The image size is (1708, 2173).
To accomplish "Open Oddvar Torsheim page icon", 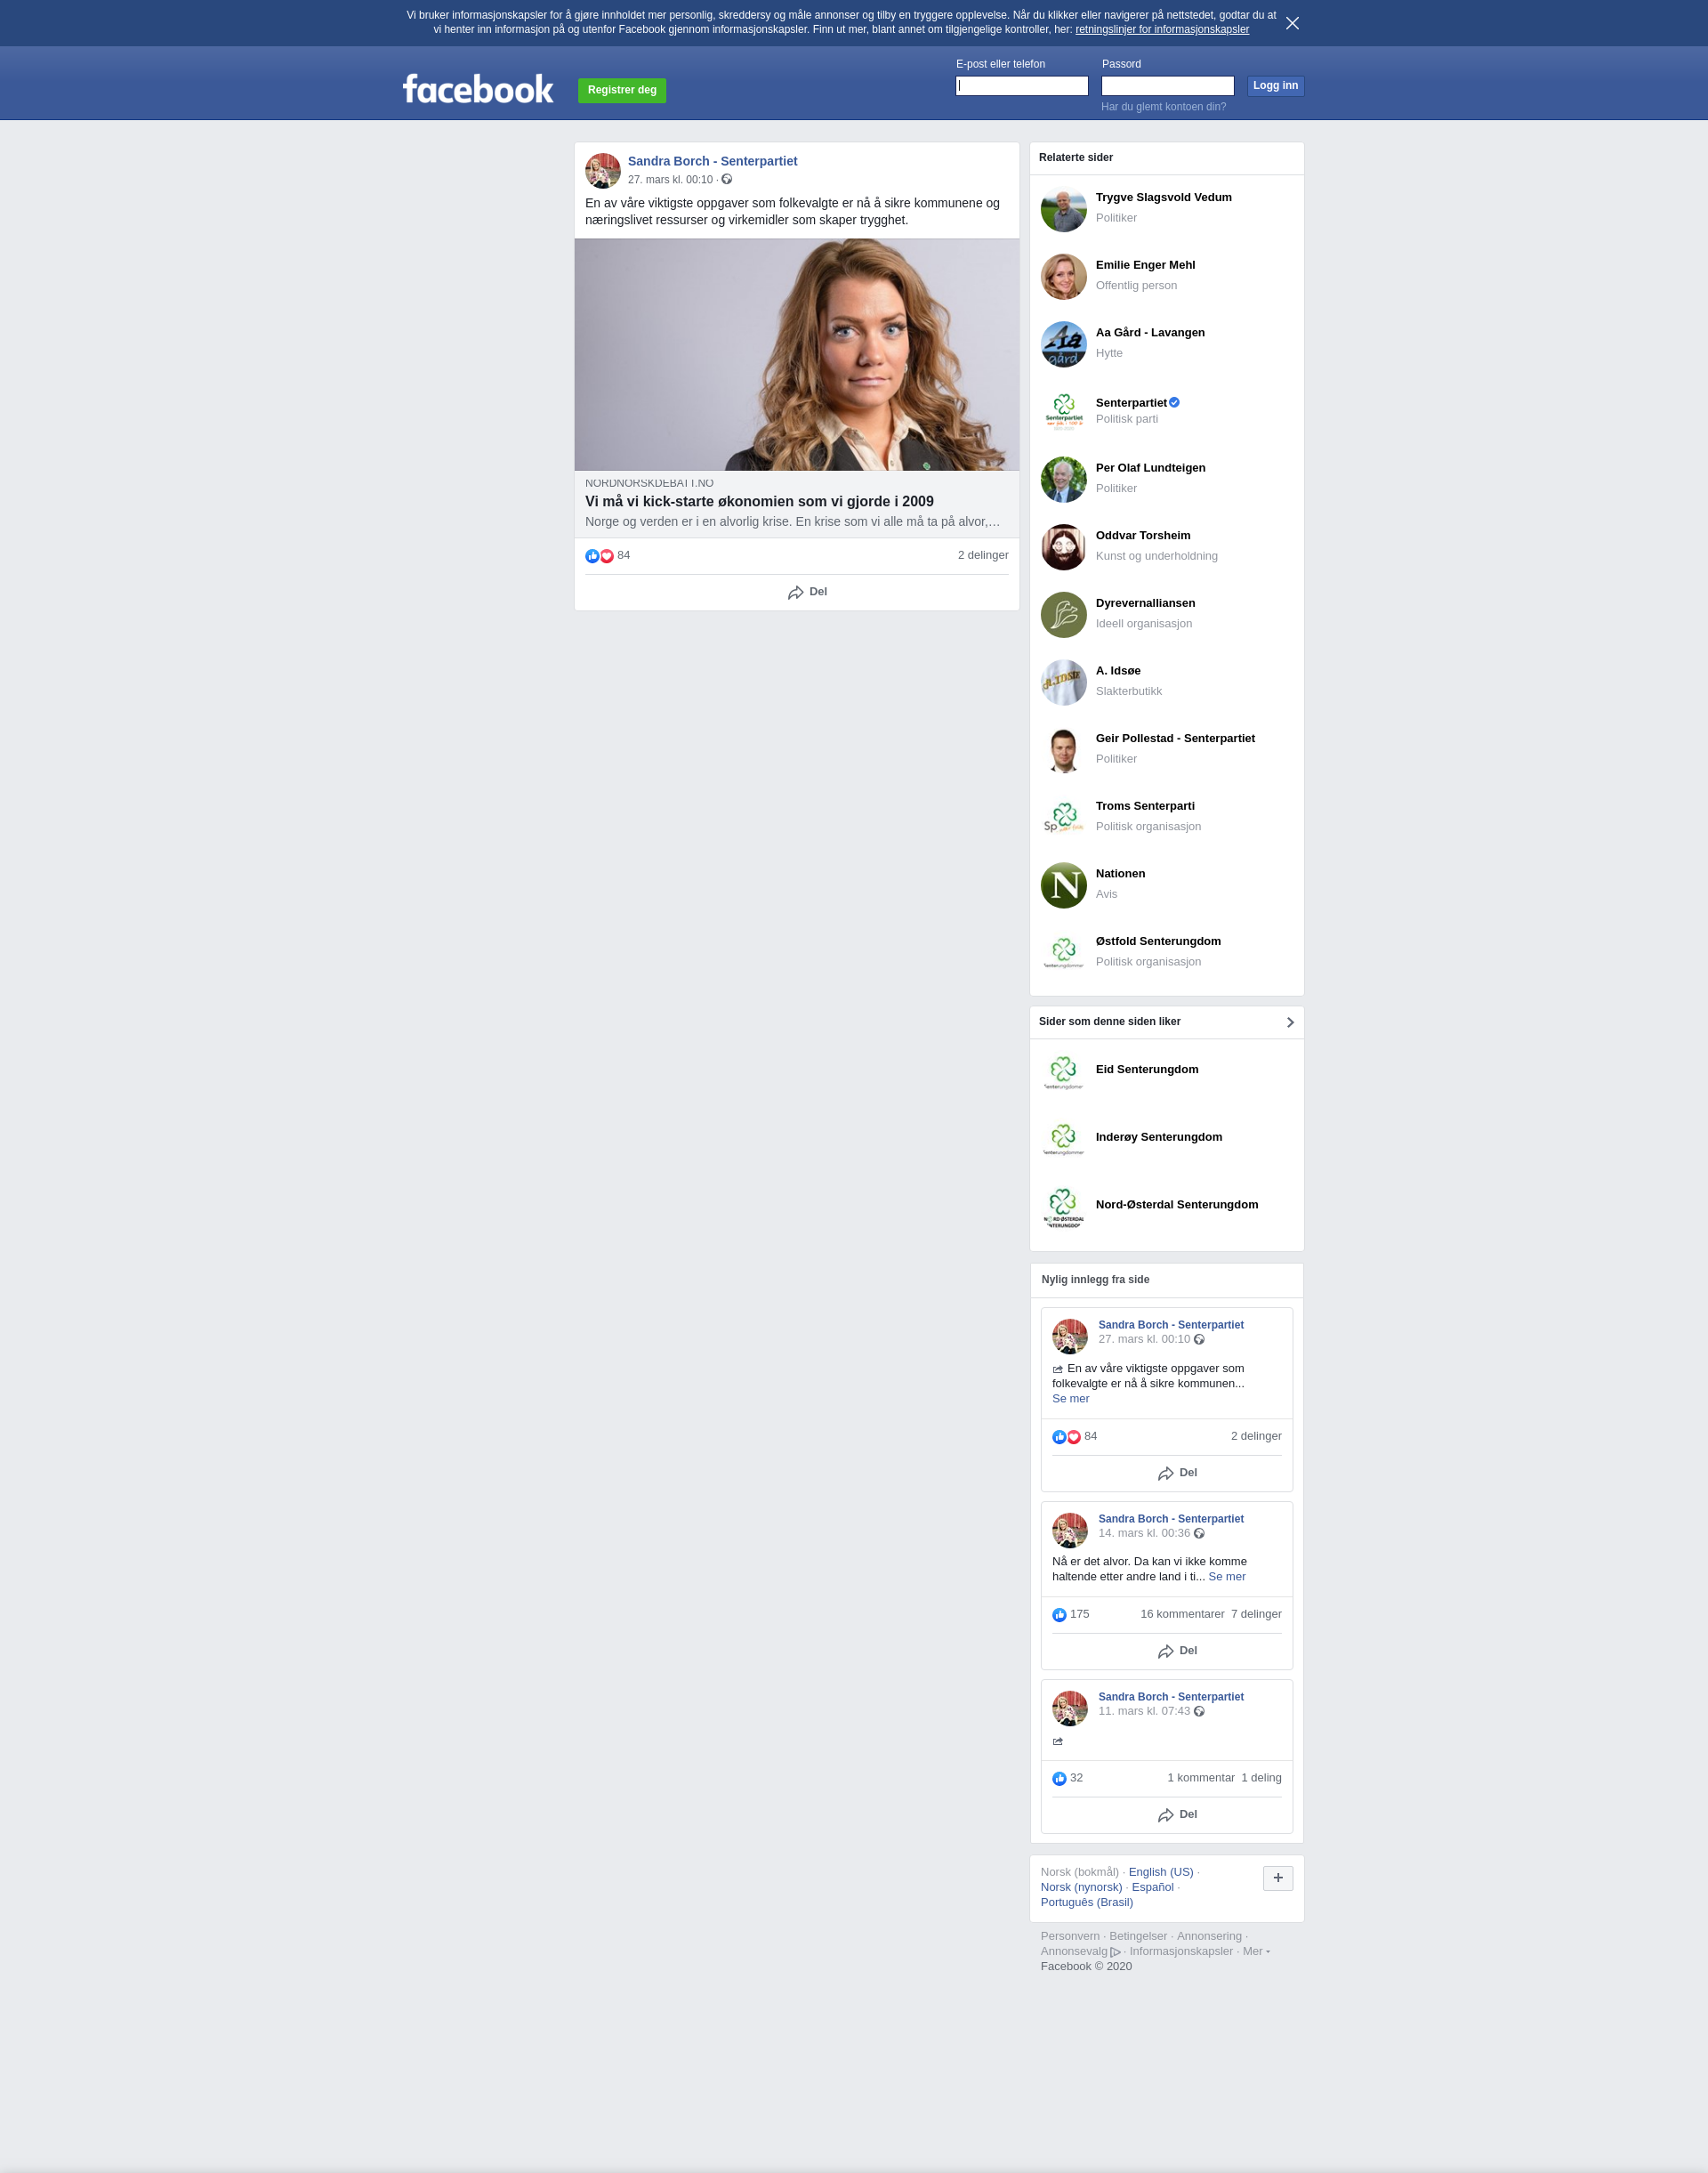I will coord(1063,547).
